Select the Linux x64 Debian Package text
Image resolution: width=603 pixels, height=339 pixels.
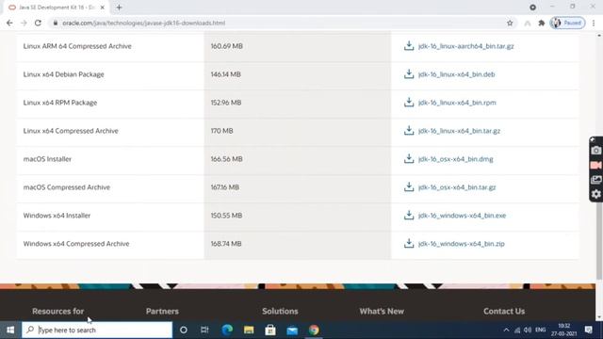[63, 74]
